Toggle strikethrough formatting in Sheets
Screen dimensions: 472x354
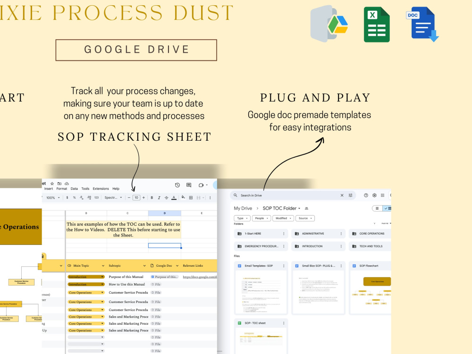pyautogui.click(x=166, y=198)
